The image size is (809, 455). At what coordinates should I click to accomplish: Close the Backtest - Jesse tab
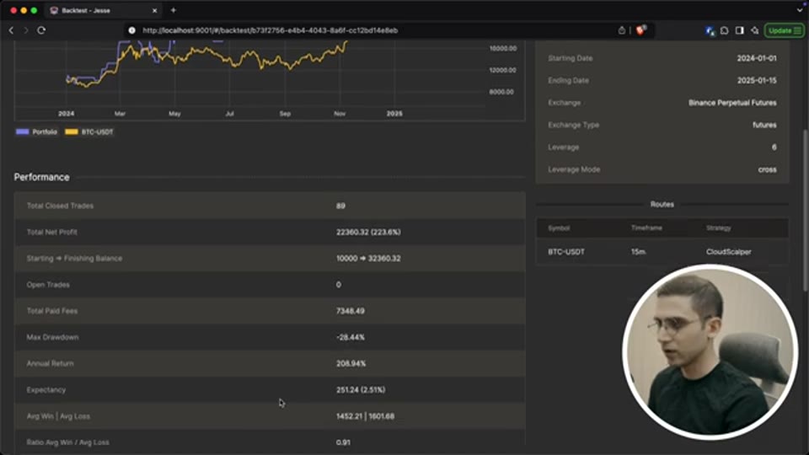click(154, 10)
